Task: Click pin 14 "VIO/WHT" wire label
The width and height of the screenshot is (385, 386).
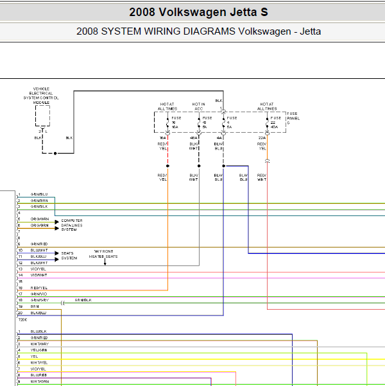Action: 38,275
